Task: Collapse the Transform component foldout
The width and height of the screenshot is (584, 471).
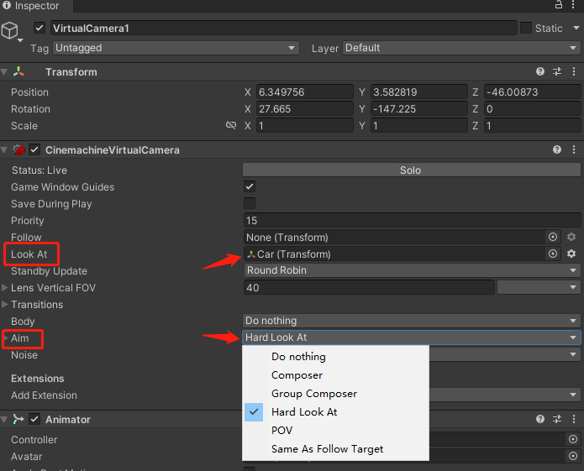Action: tap(4, 72)
